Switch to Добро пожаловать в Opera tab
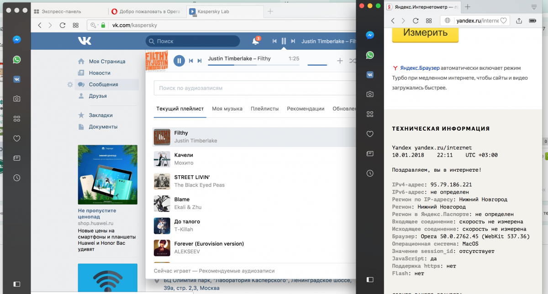The height and width of the screenshot is (294, 548). 148,11
